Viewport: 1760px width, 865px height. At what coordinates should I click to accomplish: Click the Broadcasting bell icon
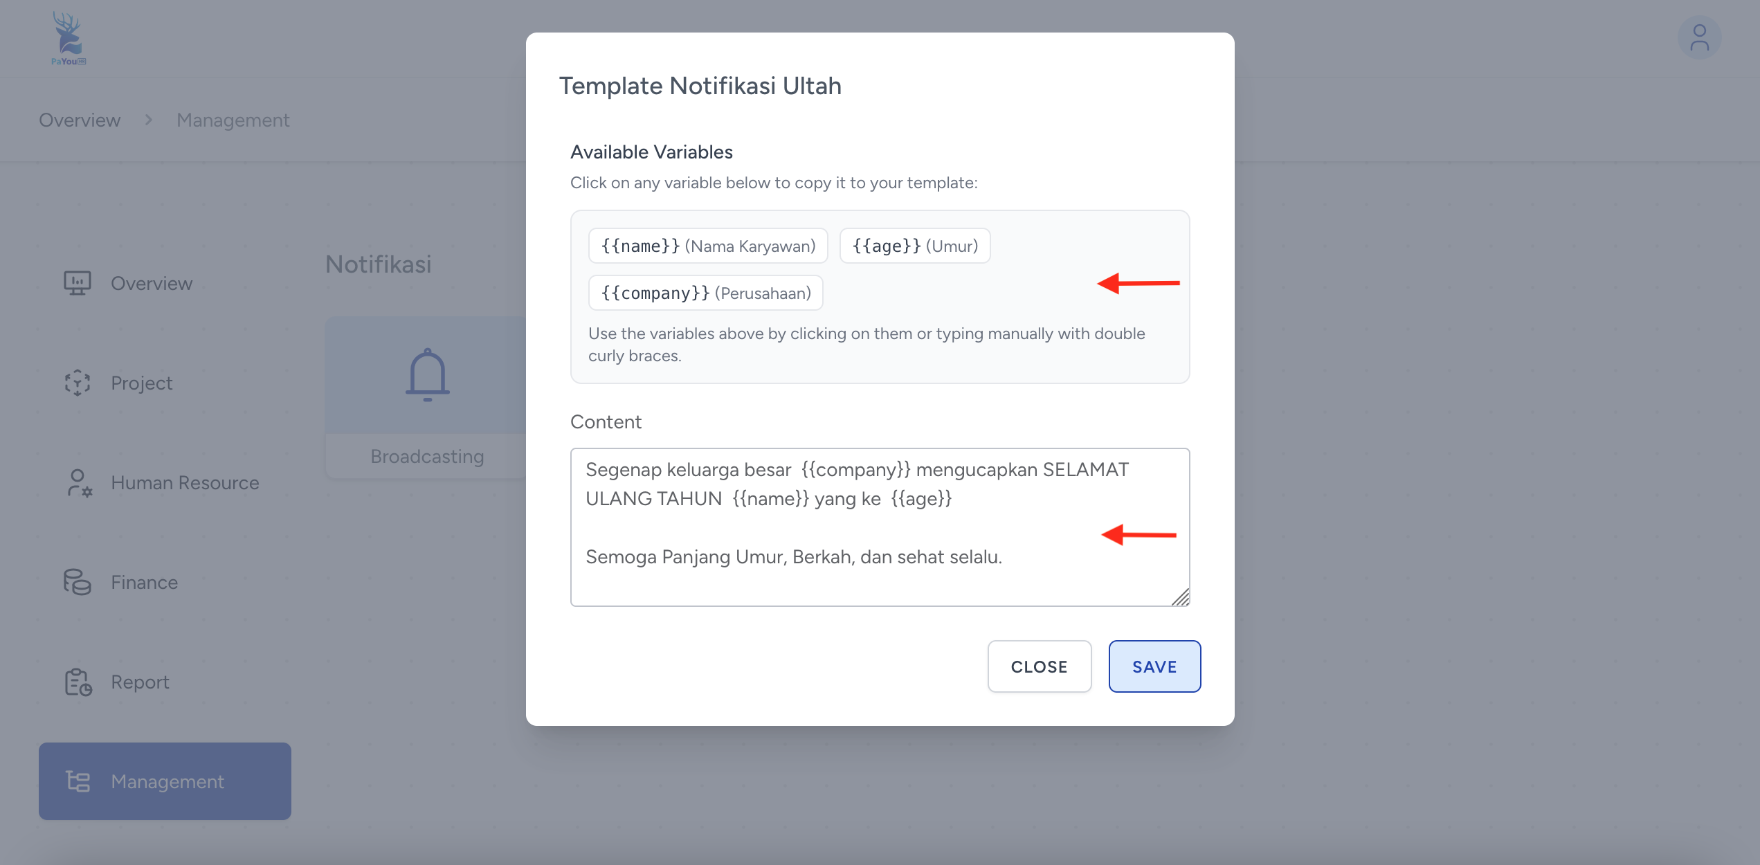[x=427, y=375]
